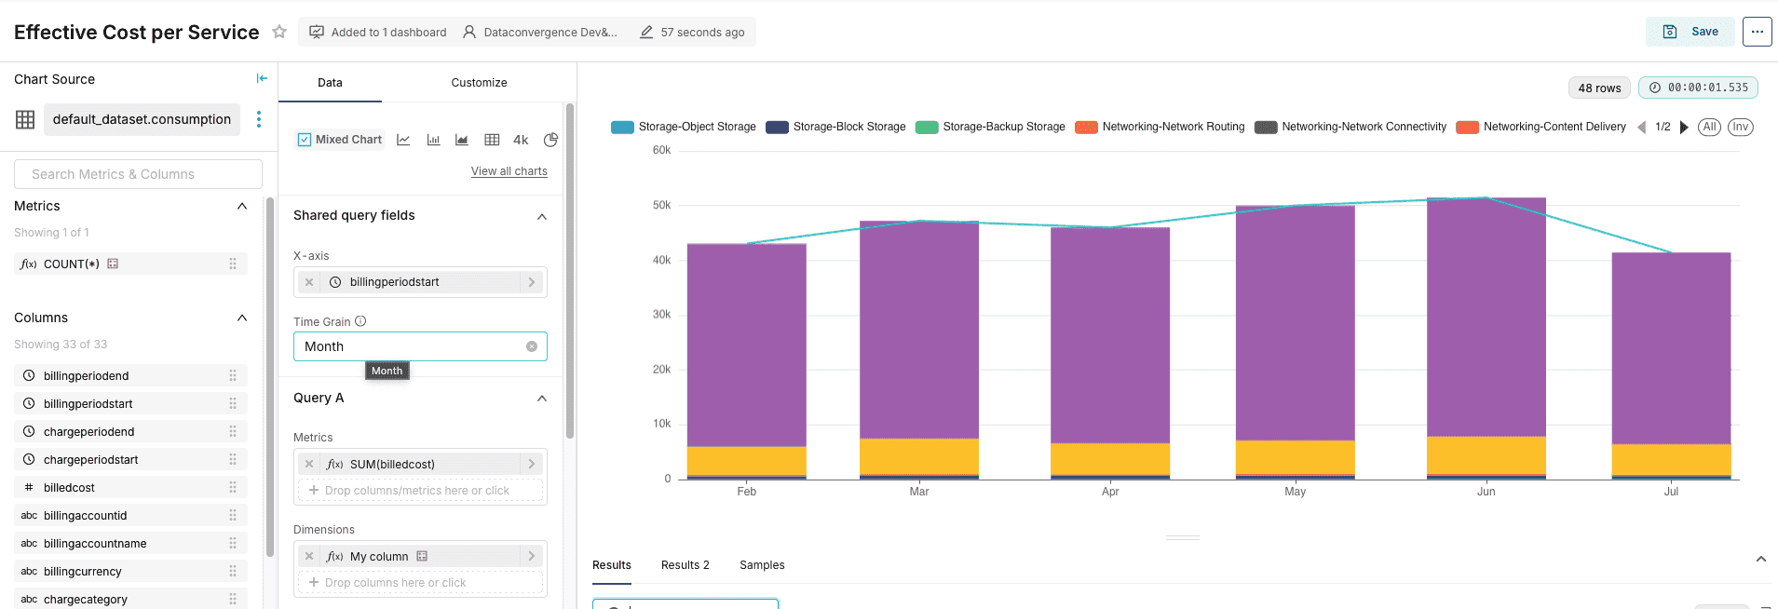This screenshot has width=1778, height=609.
Task: Switch to the Customize tab
Action: 479,83
